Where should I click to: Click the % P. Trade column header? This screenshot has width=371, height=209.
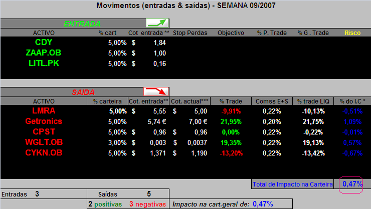tap(272, 33)
